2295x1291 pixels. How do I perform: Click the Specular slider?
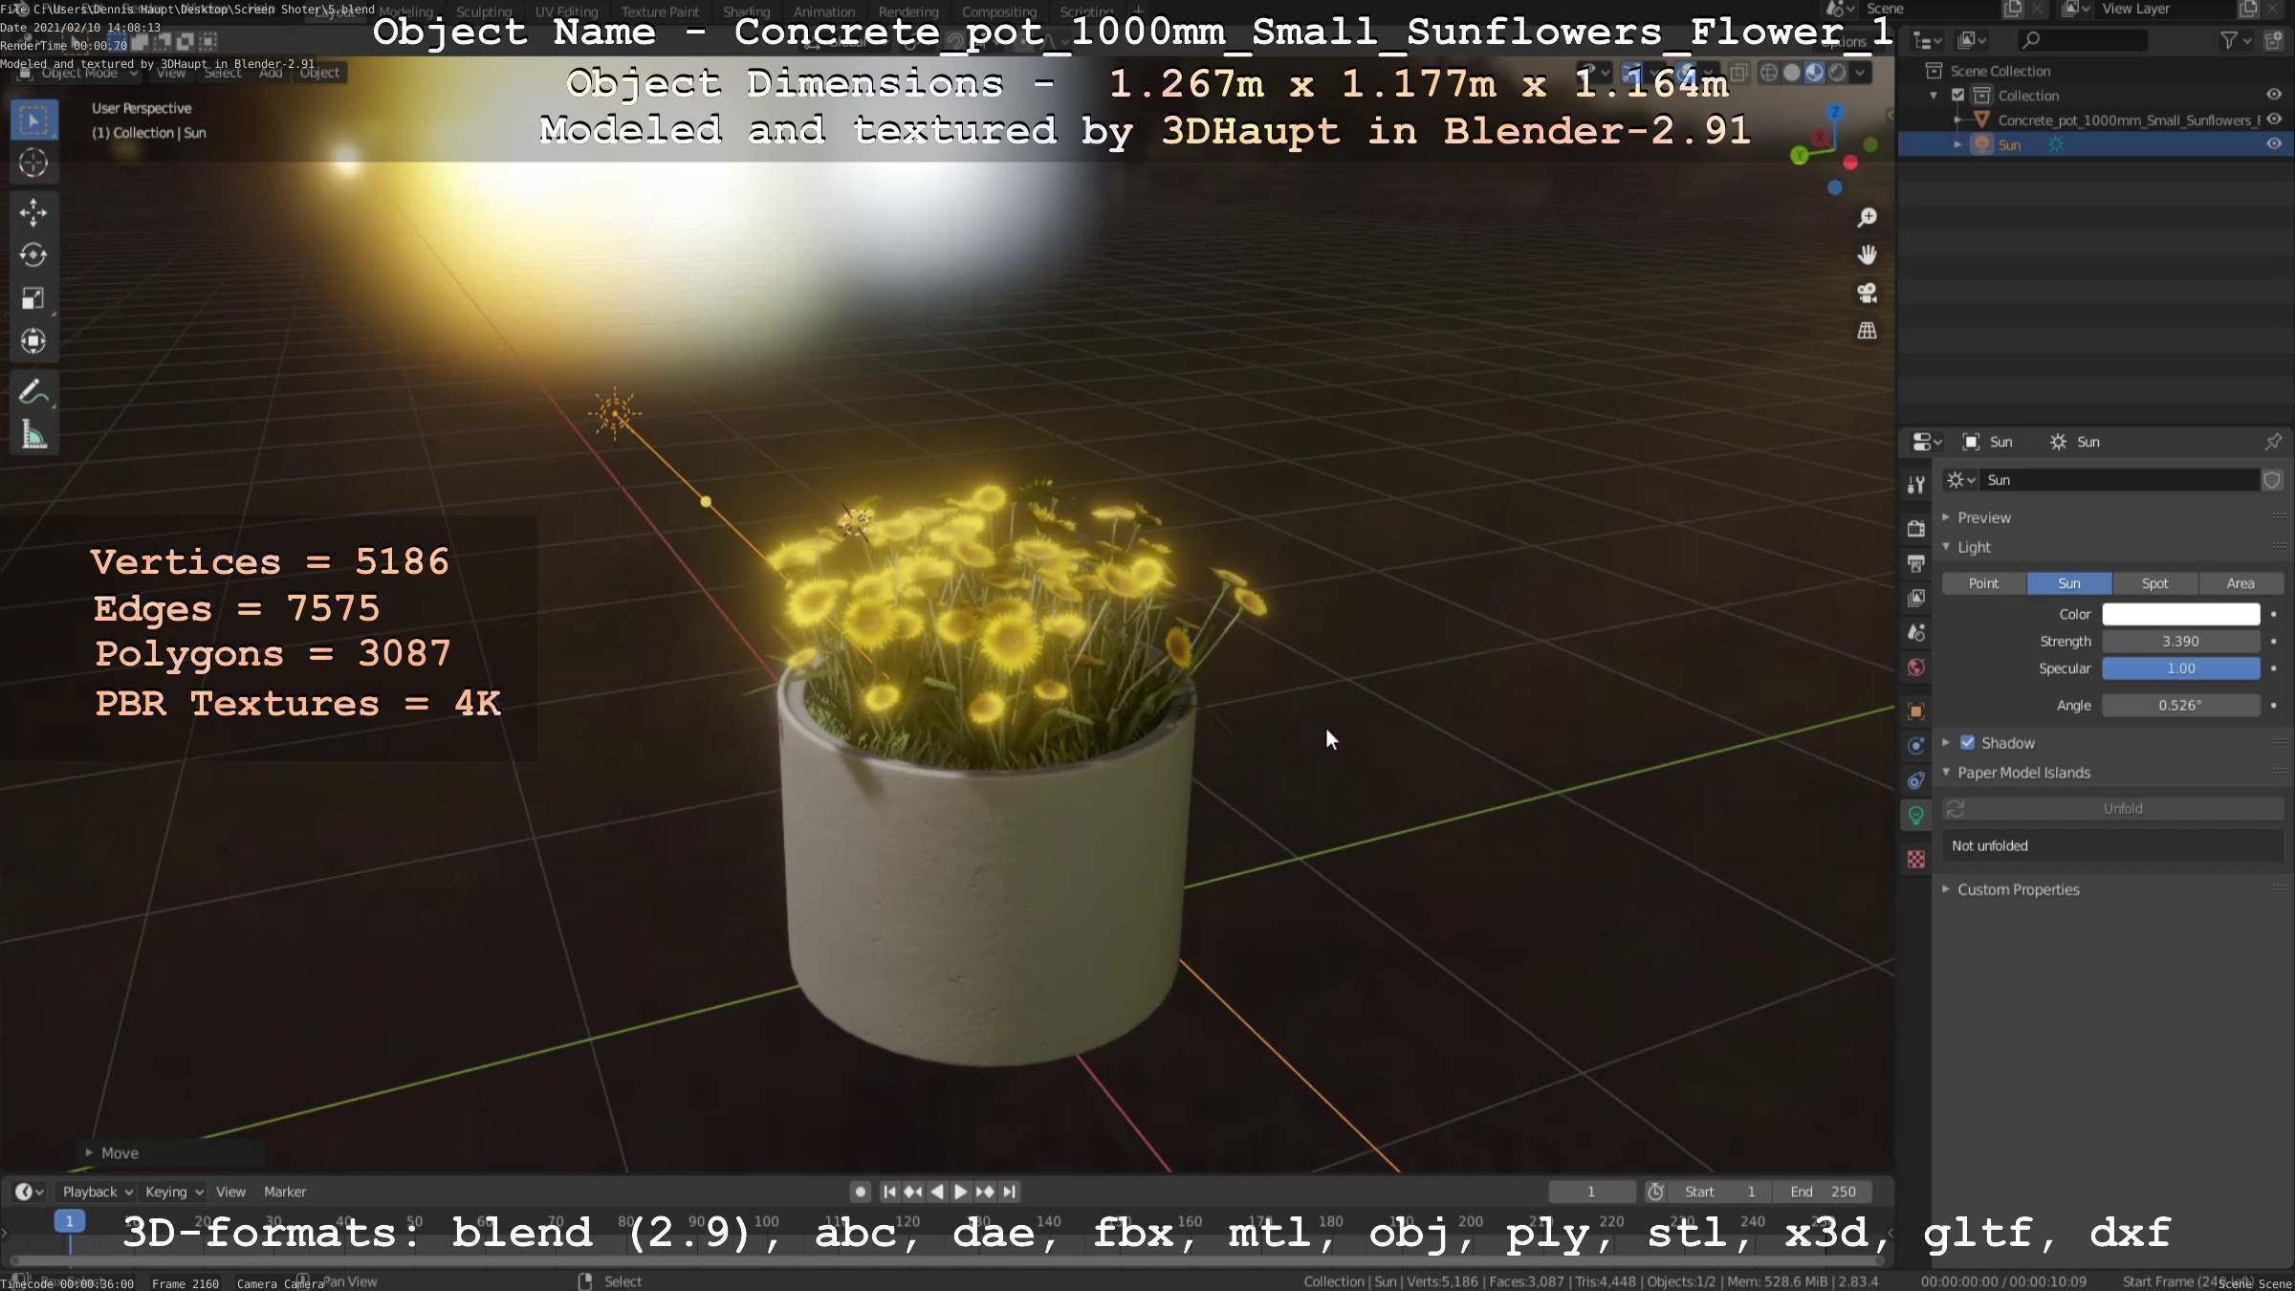2180,668
